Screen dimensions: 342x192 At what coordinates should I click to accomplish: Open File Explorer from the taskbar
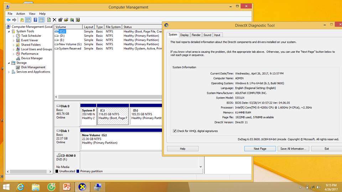click(x=36, y=187)
